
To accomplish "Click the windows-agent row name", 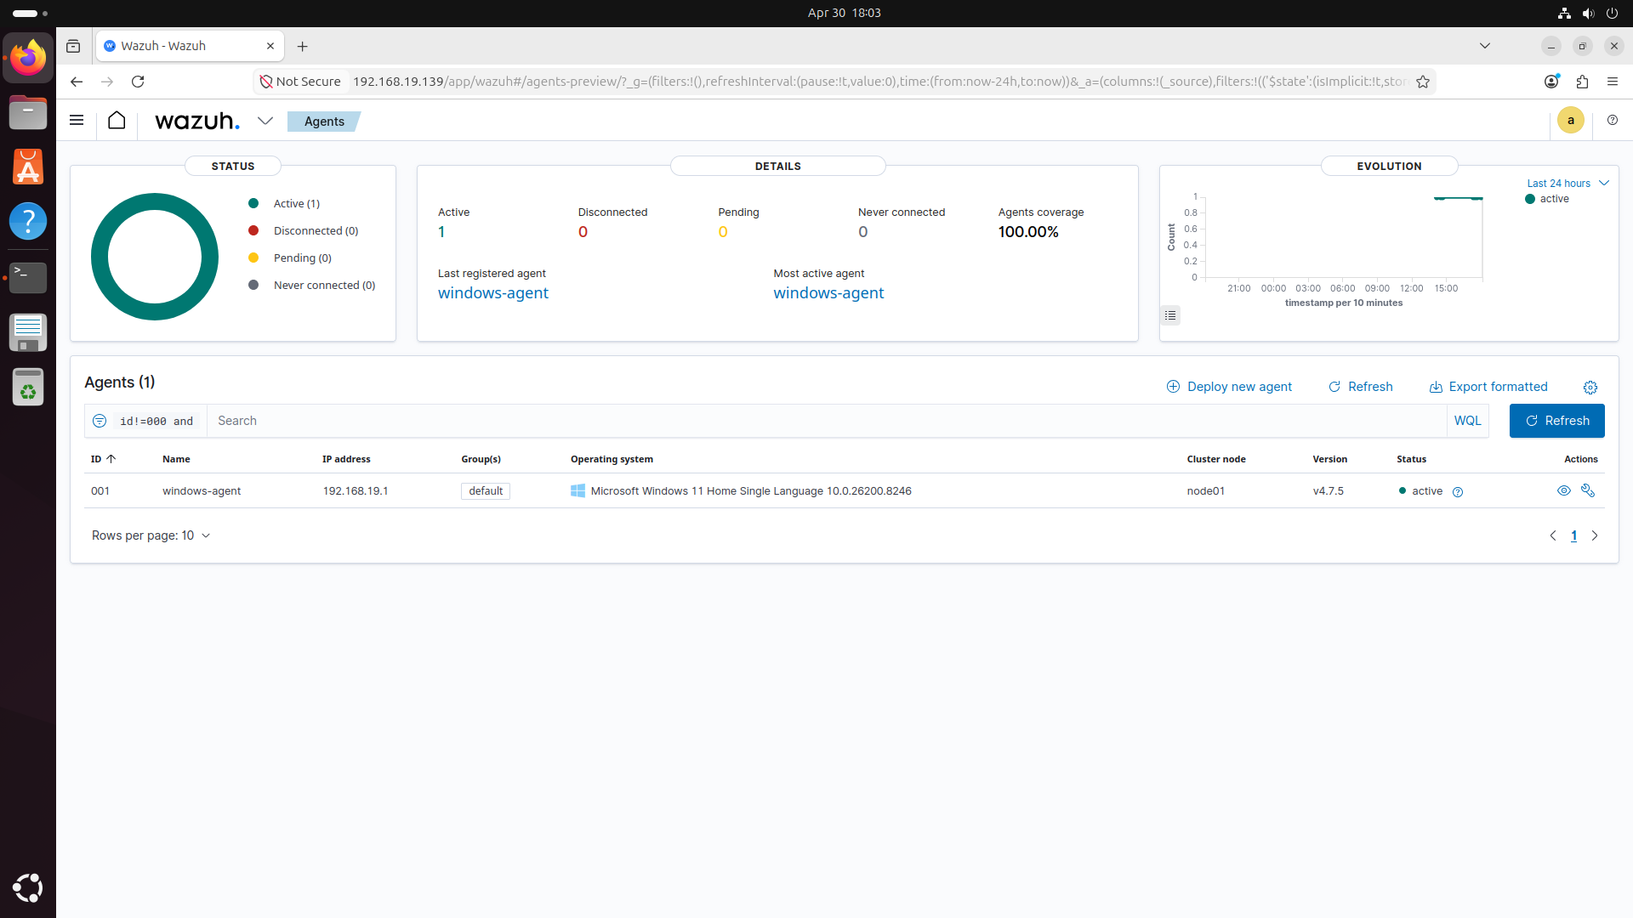I will 202,491.
